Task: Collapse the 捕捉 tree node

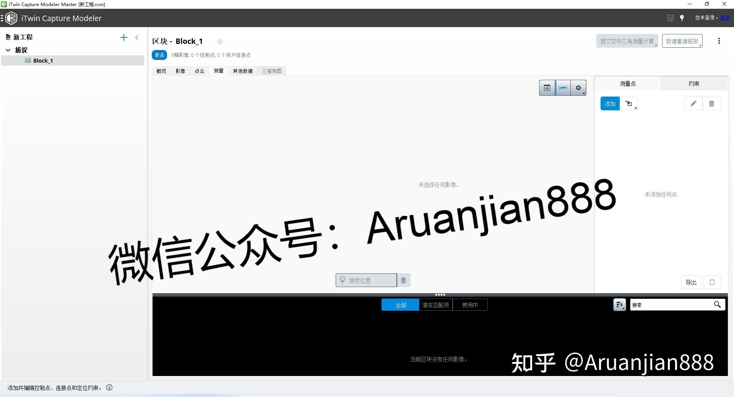Action: click(x=8, y=50)
